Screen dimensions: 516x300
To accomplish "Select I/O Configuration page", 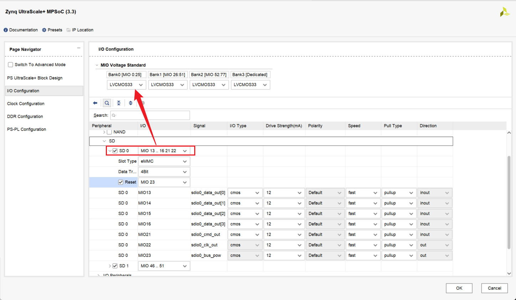I will pyautogui.click(x=44, y=91).
